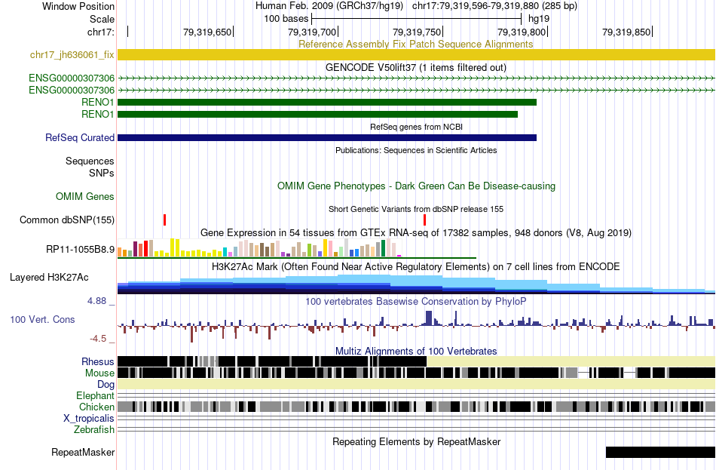Click the Common dbSNP(155) label
This screenshot has width=716, height=470.
[67, 220]
